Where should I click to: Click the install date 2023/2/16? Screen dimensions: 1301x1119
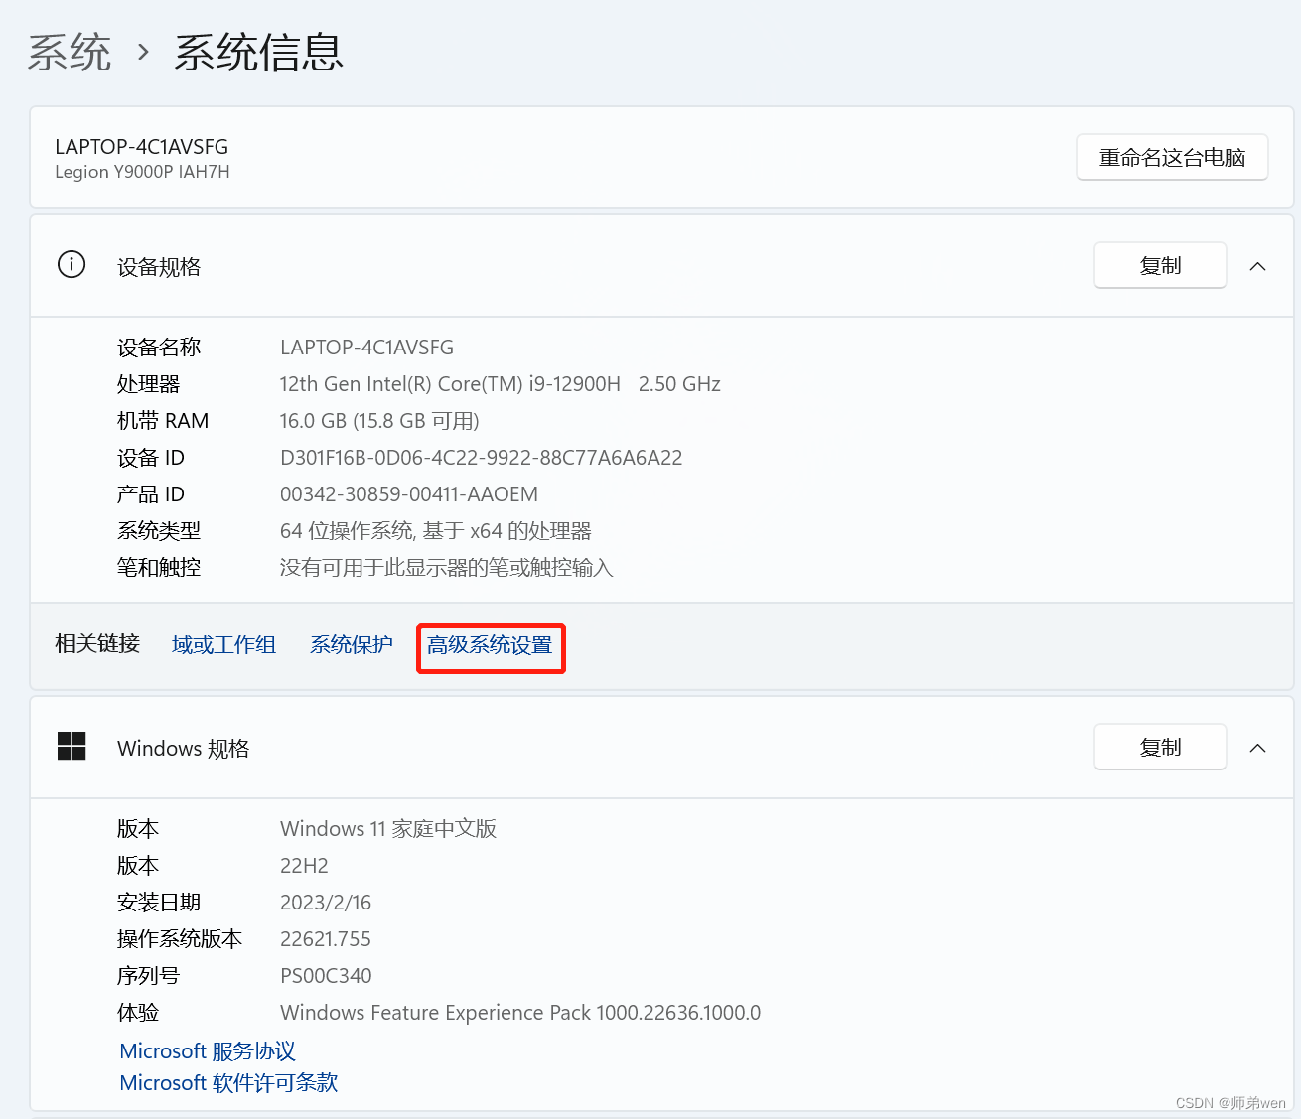(326, 903)
